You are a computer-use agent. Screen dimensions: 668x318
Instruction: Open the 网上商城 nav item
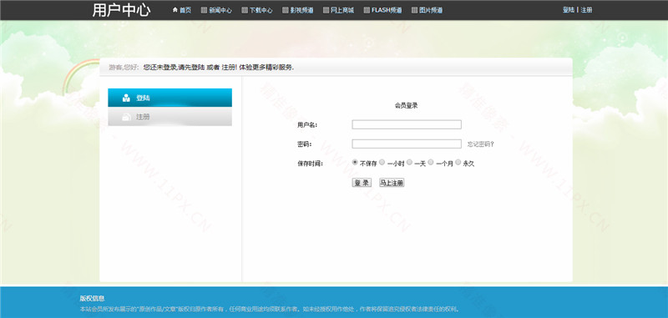(342, 10)
